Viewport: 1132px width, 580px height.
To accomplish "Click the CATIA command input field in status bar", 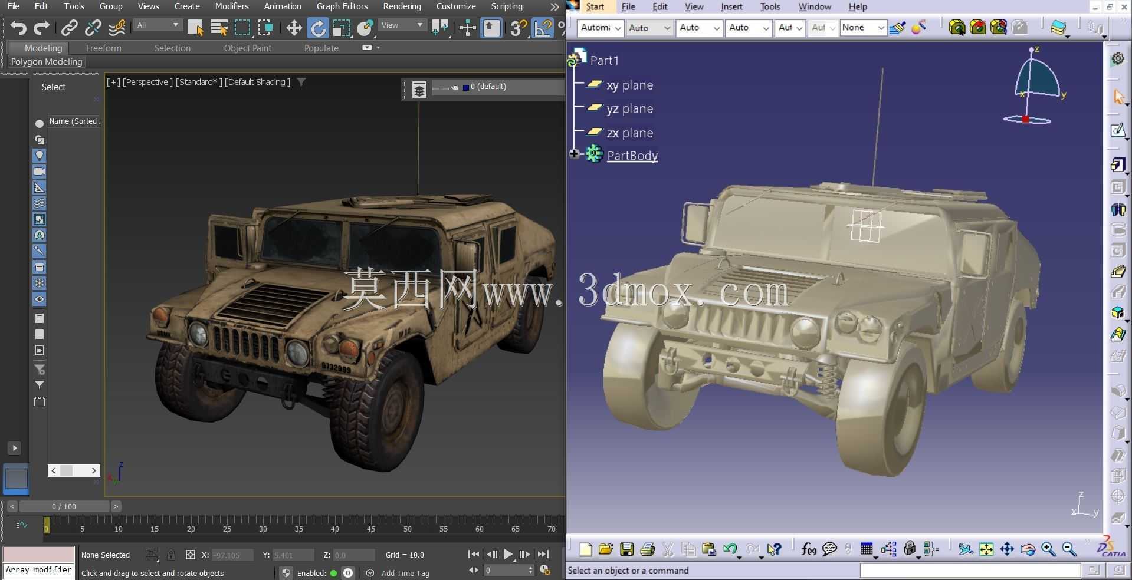I will [x=970, y=571].
